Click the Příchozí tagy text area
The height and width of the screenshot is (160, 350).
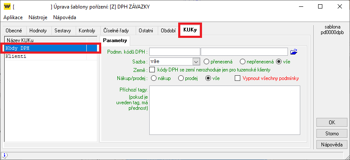point(225,110)
